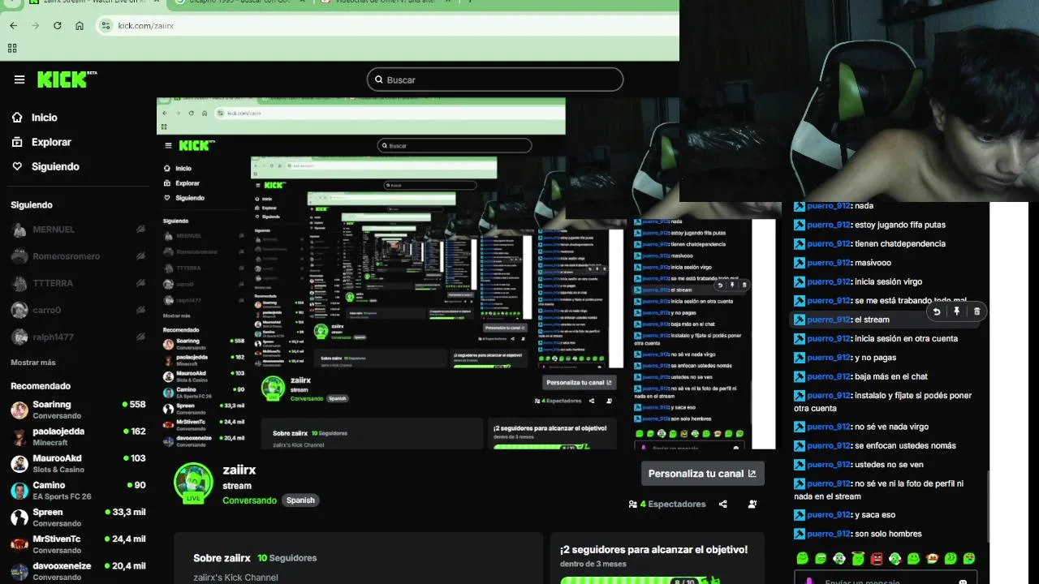Click Camino's avatar in Recomendado
This screenshot has height=584, width=1039.
coord(19,490)
